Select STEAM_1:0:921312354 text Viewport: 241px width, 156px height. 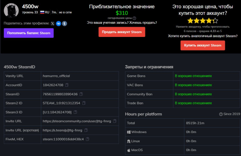point(61,103)
